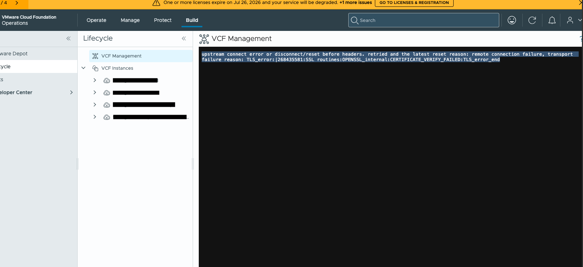
Task: Expand the first redacted VCF instance
Action: tap(95, 80)
